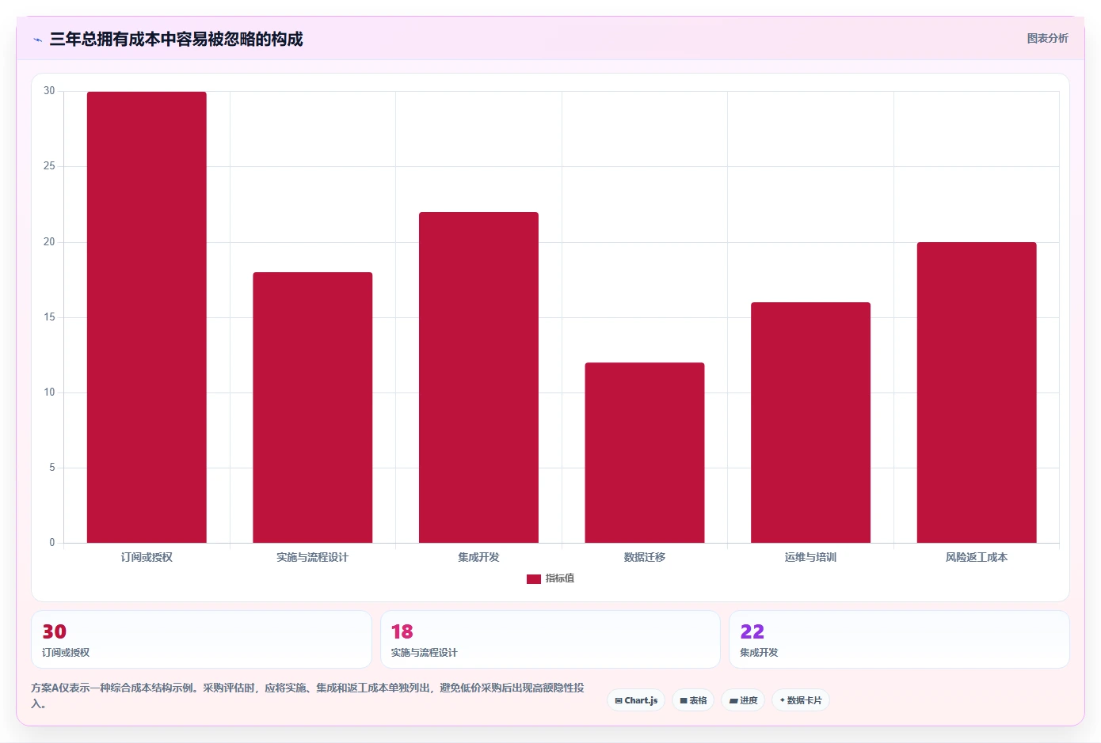
Task: Open the data card showing 18
Action: [550, 639]
